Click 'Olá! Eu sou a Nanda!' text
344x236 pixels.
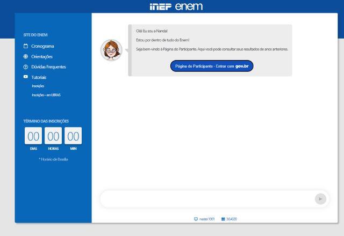coord(152,31)
